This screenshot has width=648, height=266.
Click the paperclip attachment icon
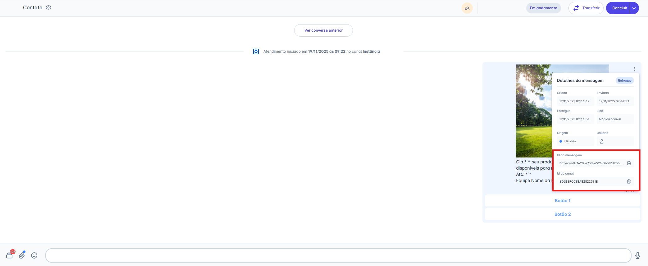tap(22, 255)
